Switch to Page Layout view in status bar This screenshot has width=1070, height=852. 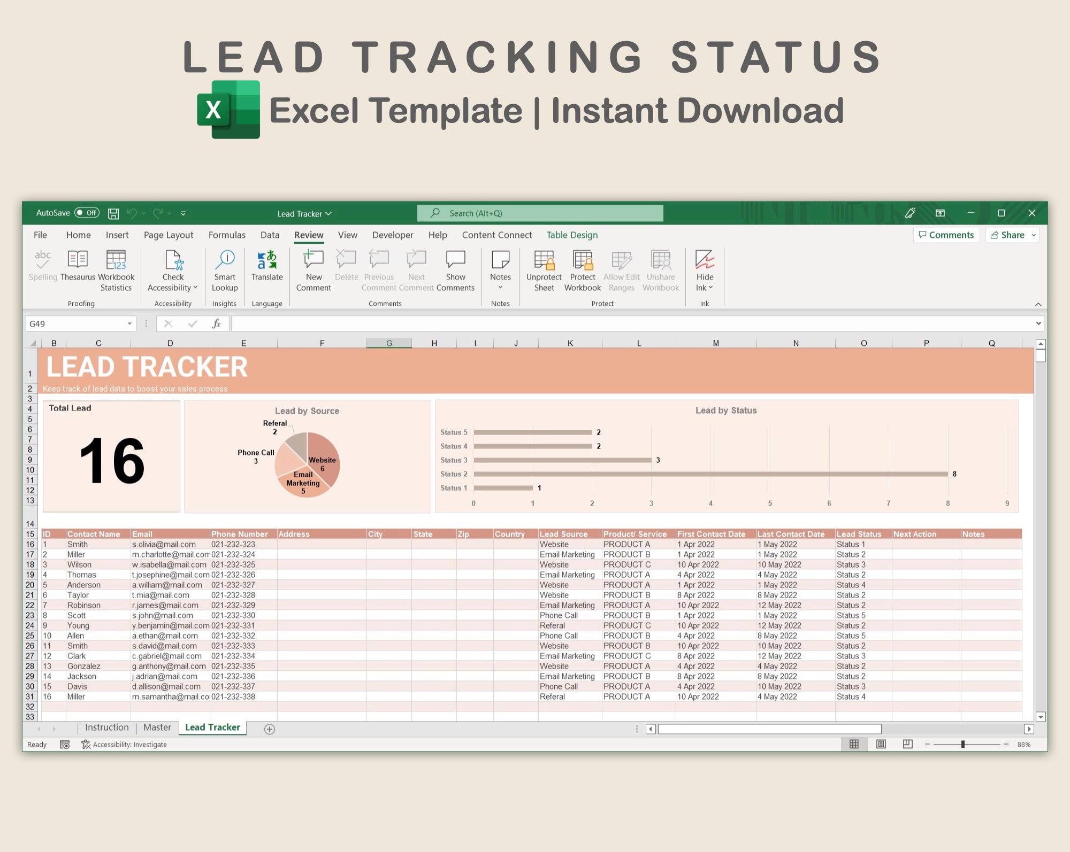(x=881, y=744)
